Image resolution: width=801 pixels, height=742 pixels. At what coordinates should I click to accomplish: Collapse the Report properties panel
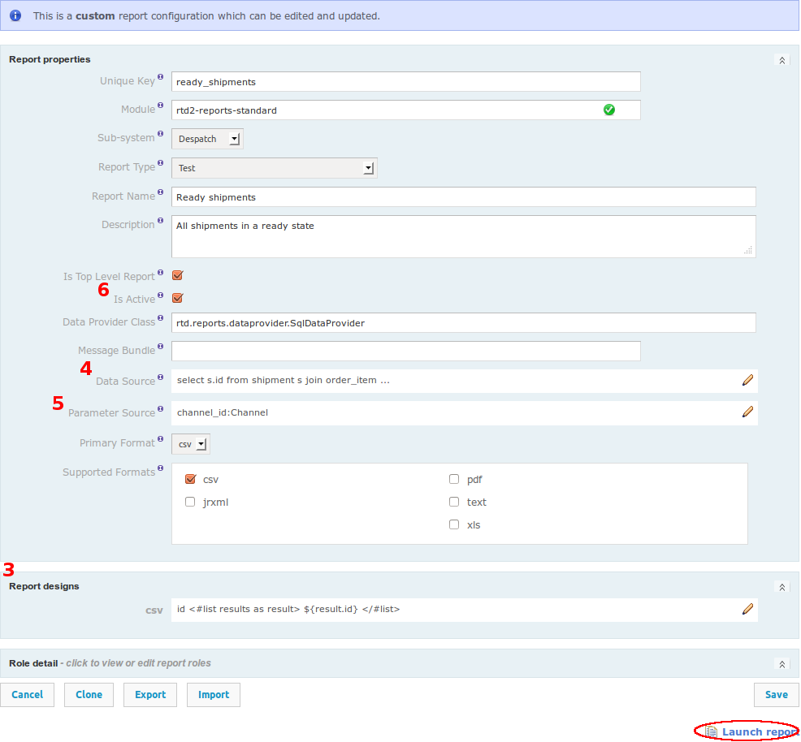(x=782, y=59)
